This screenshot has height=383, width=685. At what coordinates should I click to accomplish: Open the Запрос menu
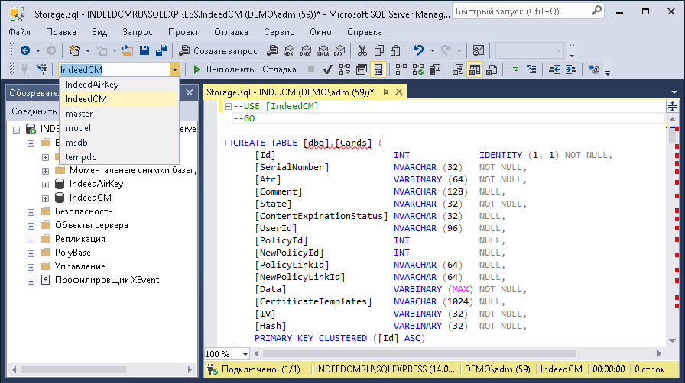[137, 32]
